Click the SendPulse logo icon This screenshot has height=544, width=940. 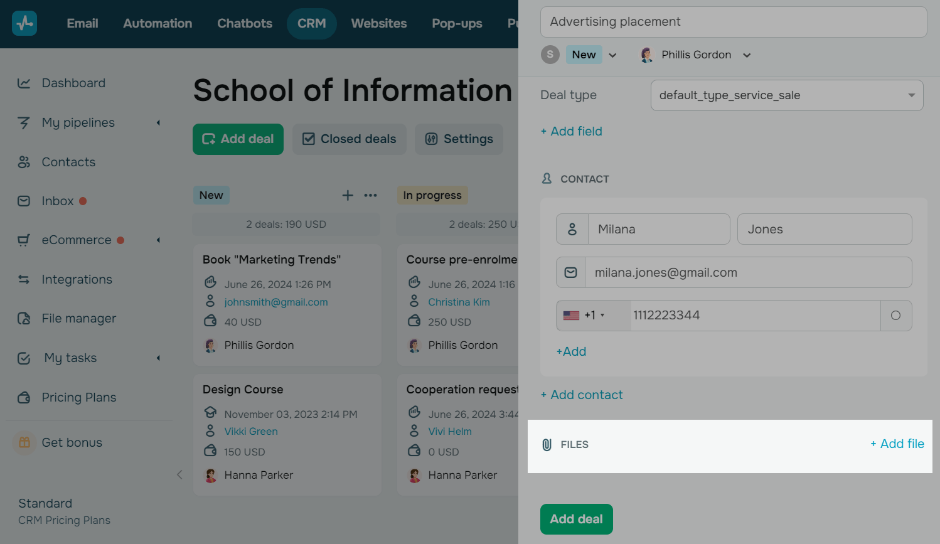coord(24,24)
